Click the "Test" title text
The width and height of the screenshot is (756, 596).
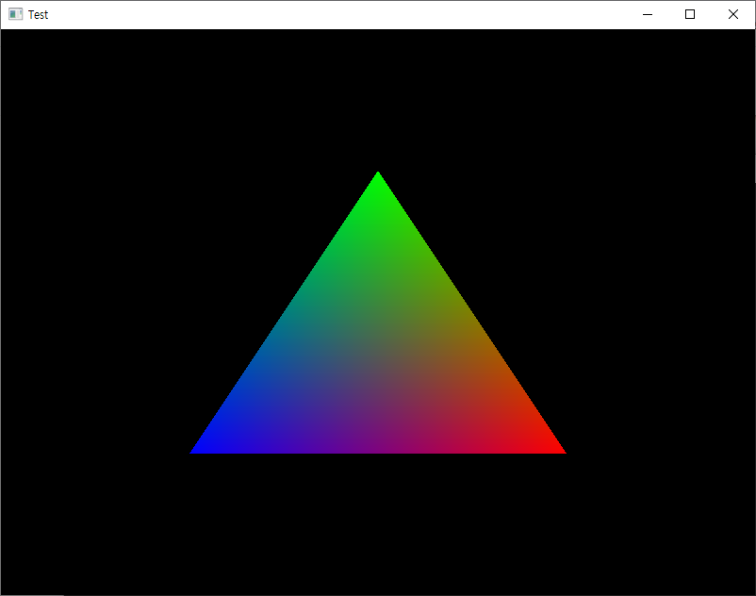point(38,15)
